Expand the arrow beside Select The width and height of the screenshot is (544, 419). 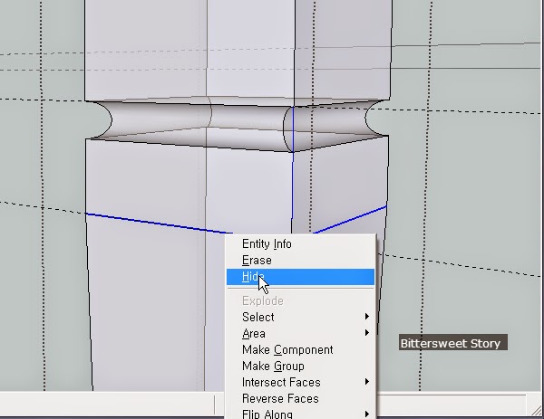pos(366,317)
